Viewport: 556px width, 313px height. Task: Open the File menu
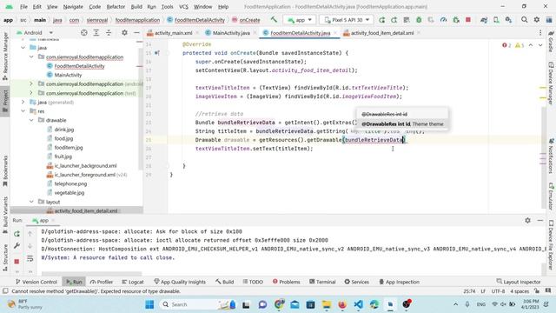click(23, 6)
